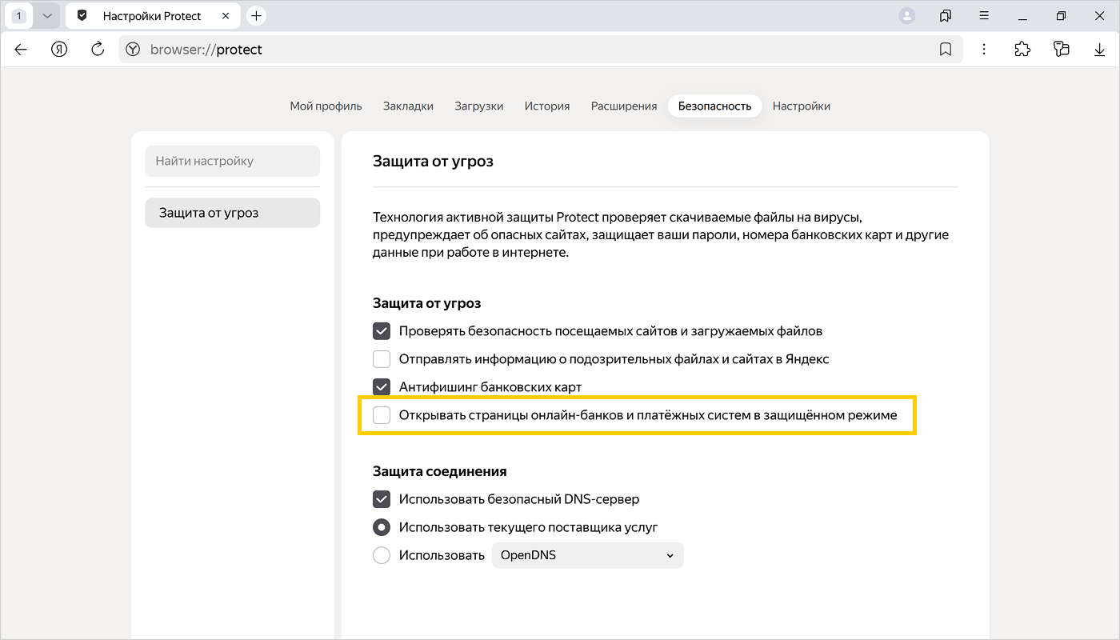Enable sending suspicious file info to Yandex
This screenshot has height=640, width=1120.
[382, 359]
